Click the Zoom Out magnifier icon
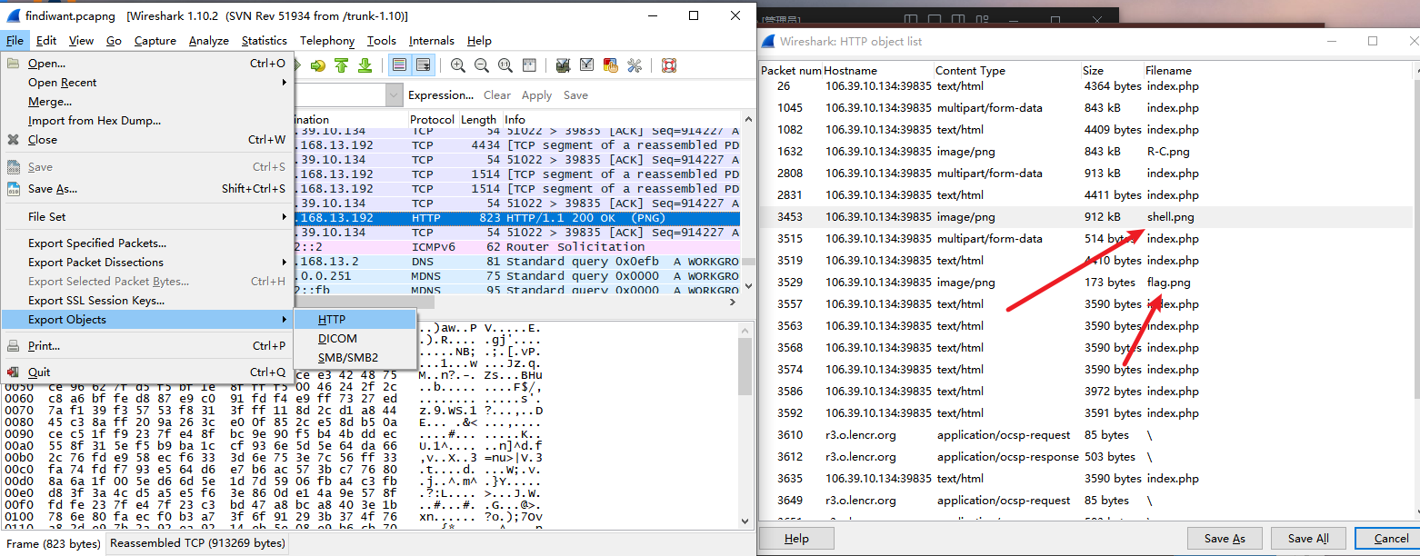The height and width of the screenshot is (556, 1420). (x=481, y=65)
